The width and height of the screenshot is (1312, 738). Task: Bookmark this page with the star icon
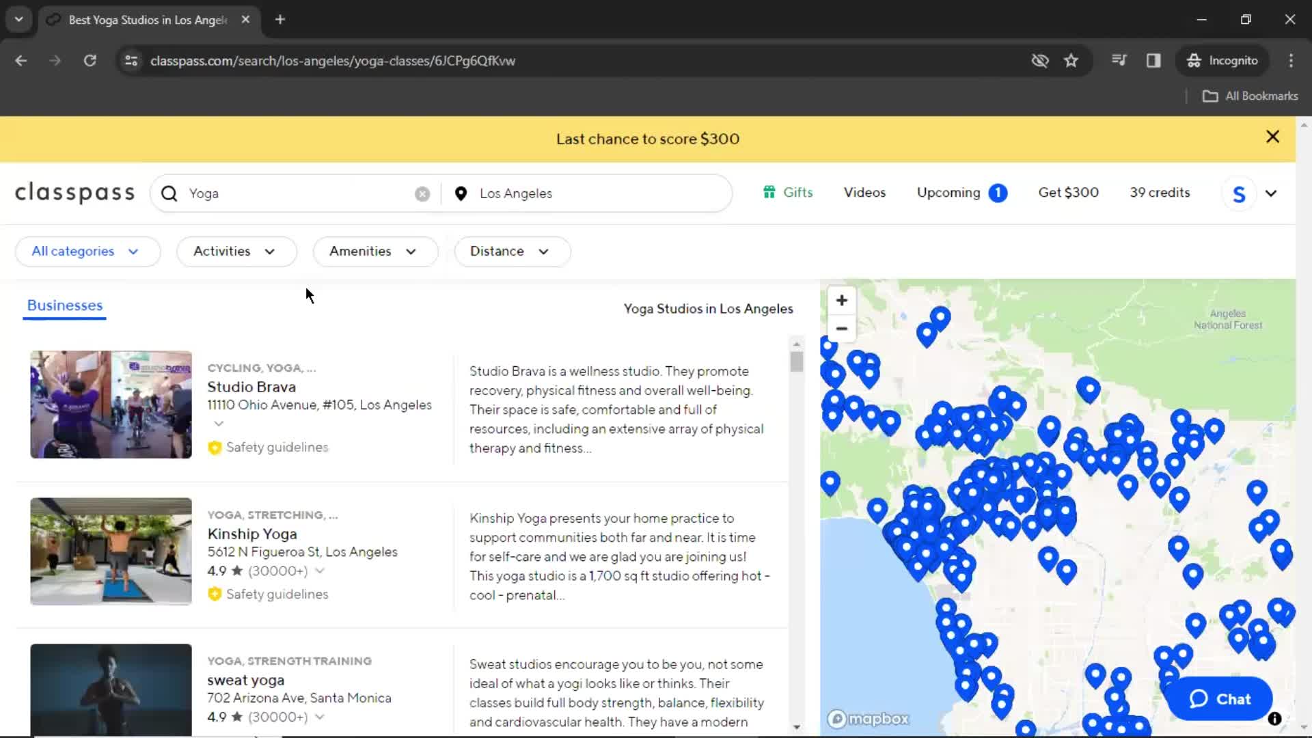(1071, 61)
